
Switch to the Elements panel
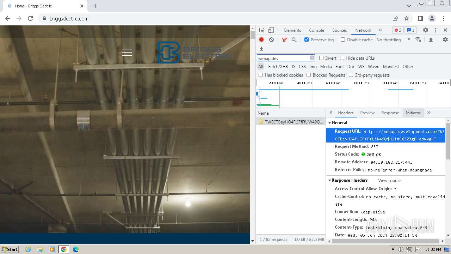pyautogui.click(x=292, y=30)
